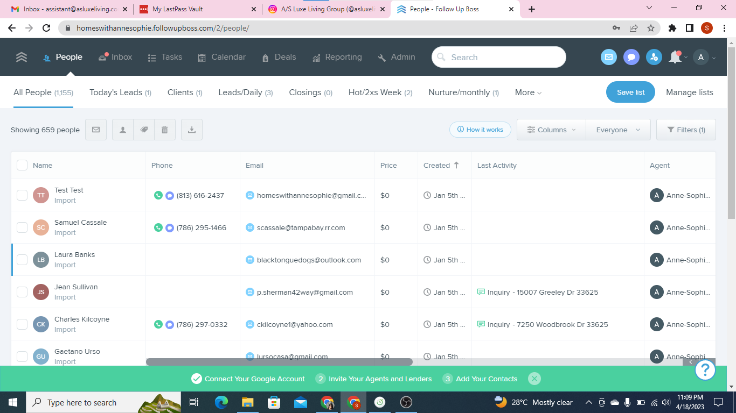
Task: Call Test Test using green phone icon
Action: [158, 195]
